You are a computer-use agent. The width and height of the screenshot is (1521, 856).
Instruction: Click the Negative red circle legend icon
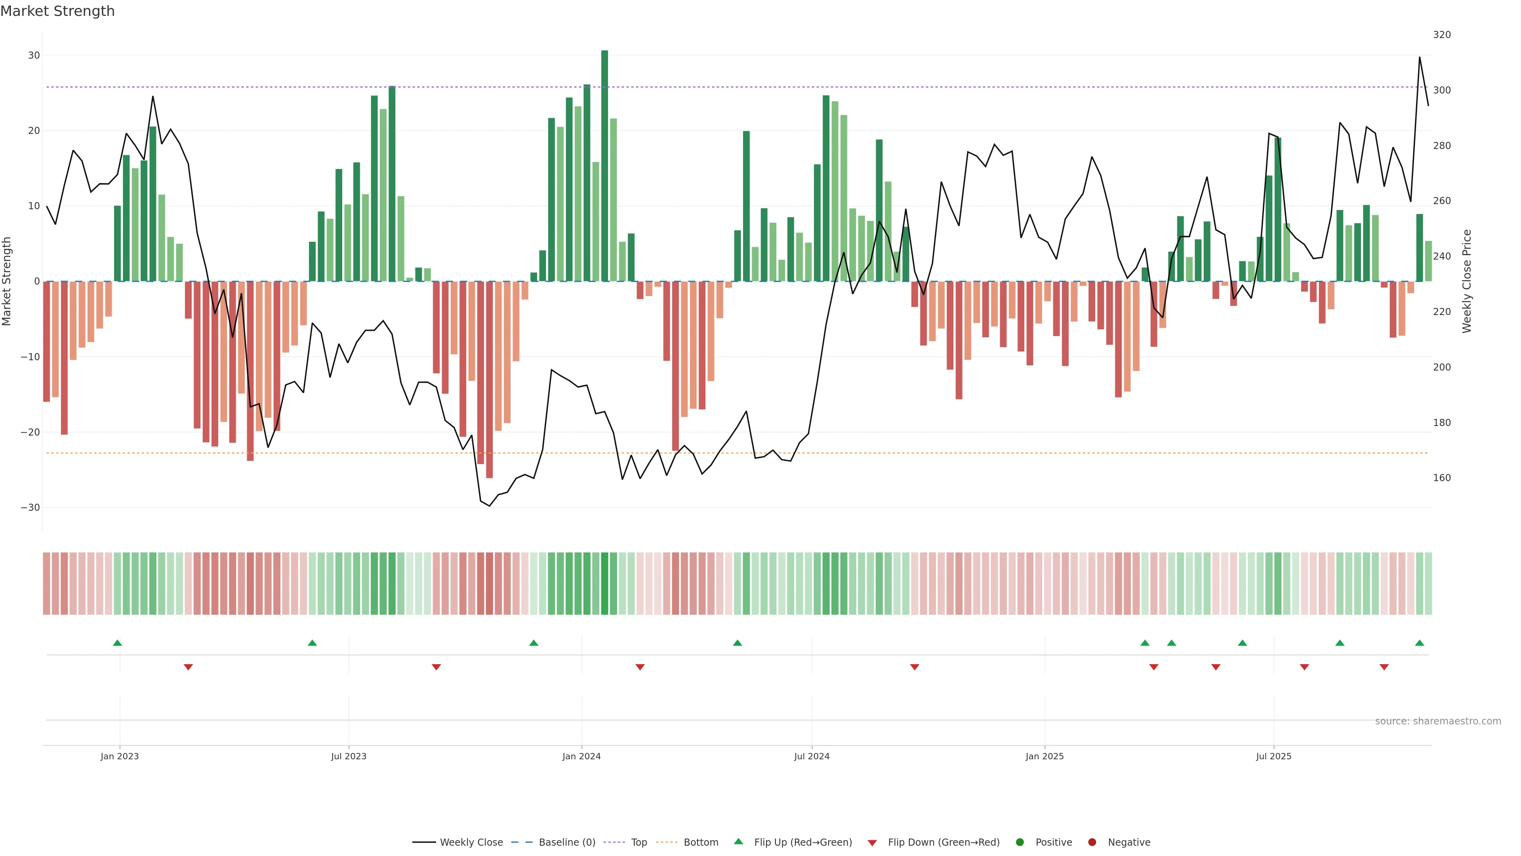tap(1092, 843)
